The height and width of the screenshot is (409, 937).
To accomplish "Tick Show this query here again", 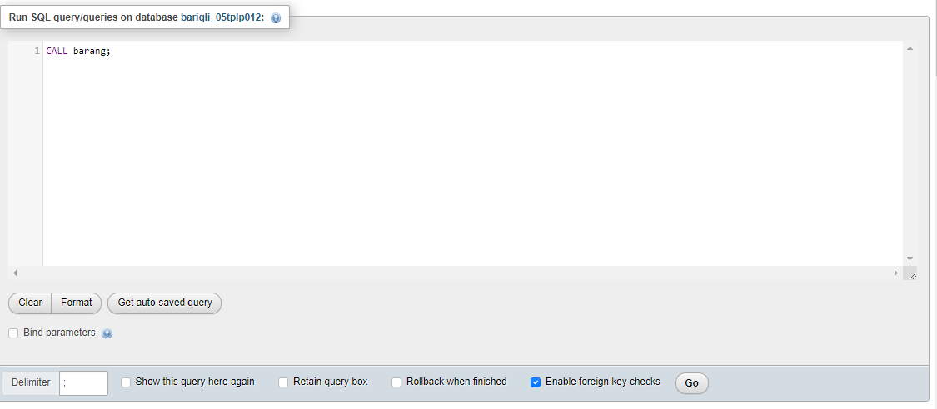I will [126, 382].
